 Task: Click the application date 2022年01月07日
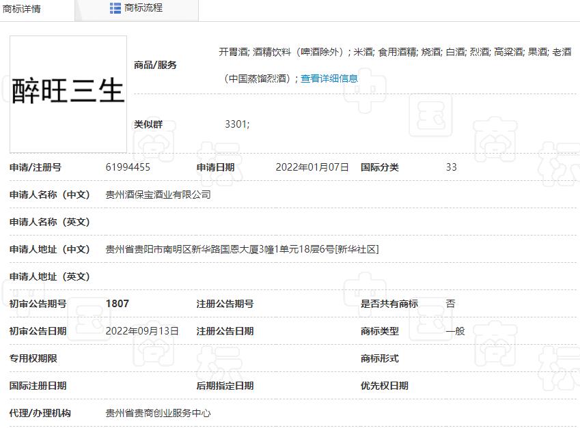click(x=312, y=167)
